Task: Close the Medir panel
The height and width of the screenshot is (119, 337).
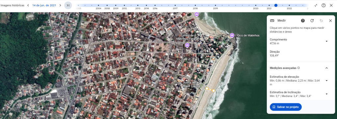Action: 330,21
